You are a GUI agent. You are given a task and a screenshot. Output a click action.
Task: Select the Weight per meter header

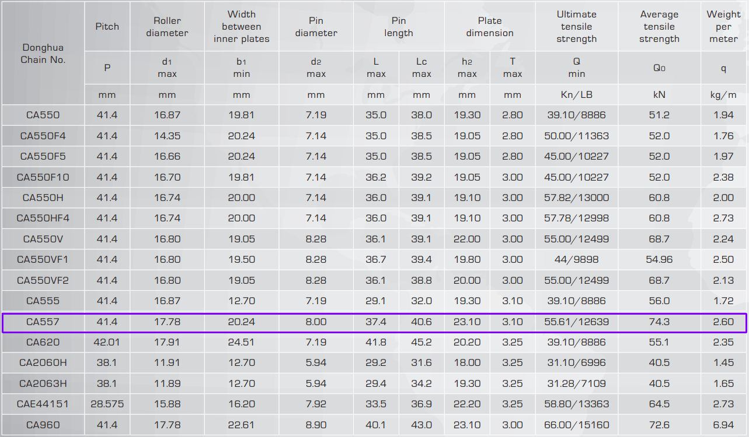pos(723,27)
